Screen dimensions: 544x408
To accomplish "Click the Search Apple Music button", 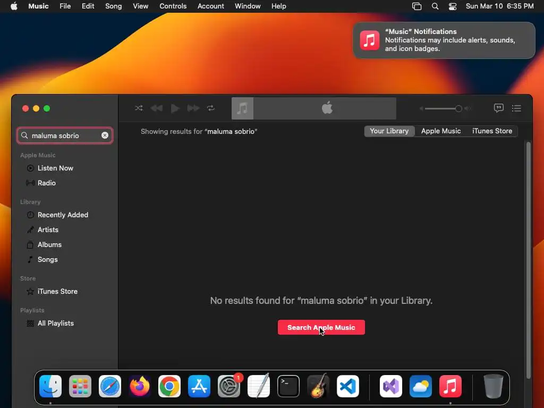I will pyautogui.click(x=321, y=327).
